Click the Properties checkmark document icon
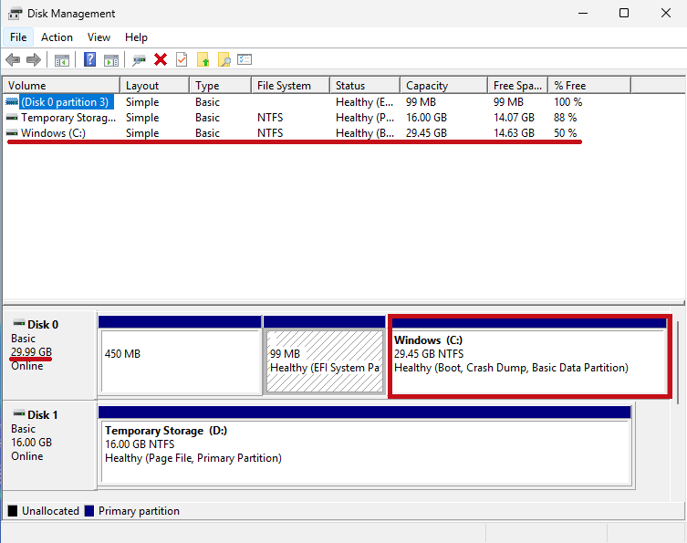Screen dimensions: 687x543 (182, 59)
